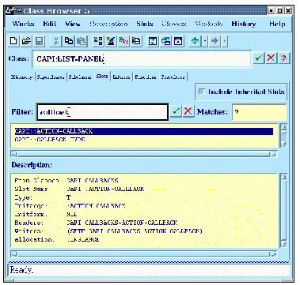Click the description pane scroll down arrow
300x285 pixels.
pyautogui.click(x=283, y=244)
